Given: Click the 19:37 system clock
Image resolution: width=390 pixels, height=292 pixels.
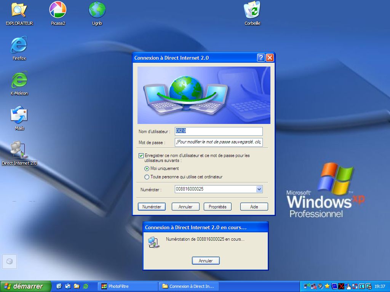Looking at the screenshot, I should click(x=380, y=286).
